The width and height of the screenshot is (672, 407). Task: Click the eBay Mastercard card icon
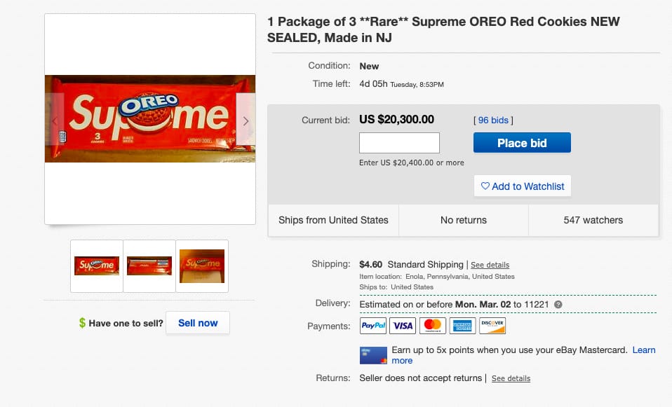[373, 355]
